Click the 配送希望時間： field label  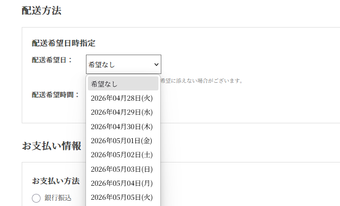pyautogui.click(x=56, y=95)
